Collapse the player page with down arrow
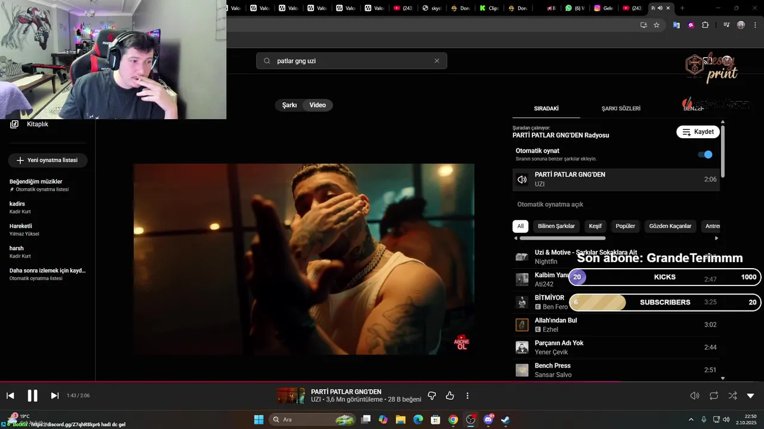 click(751, 396)
